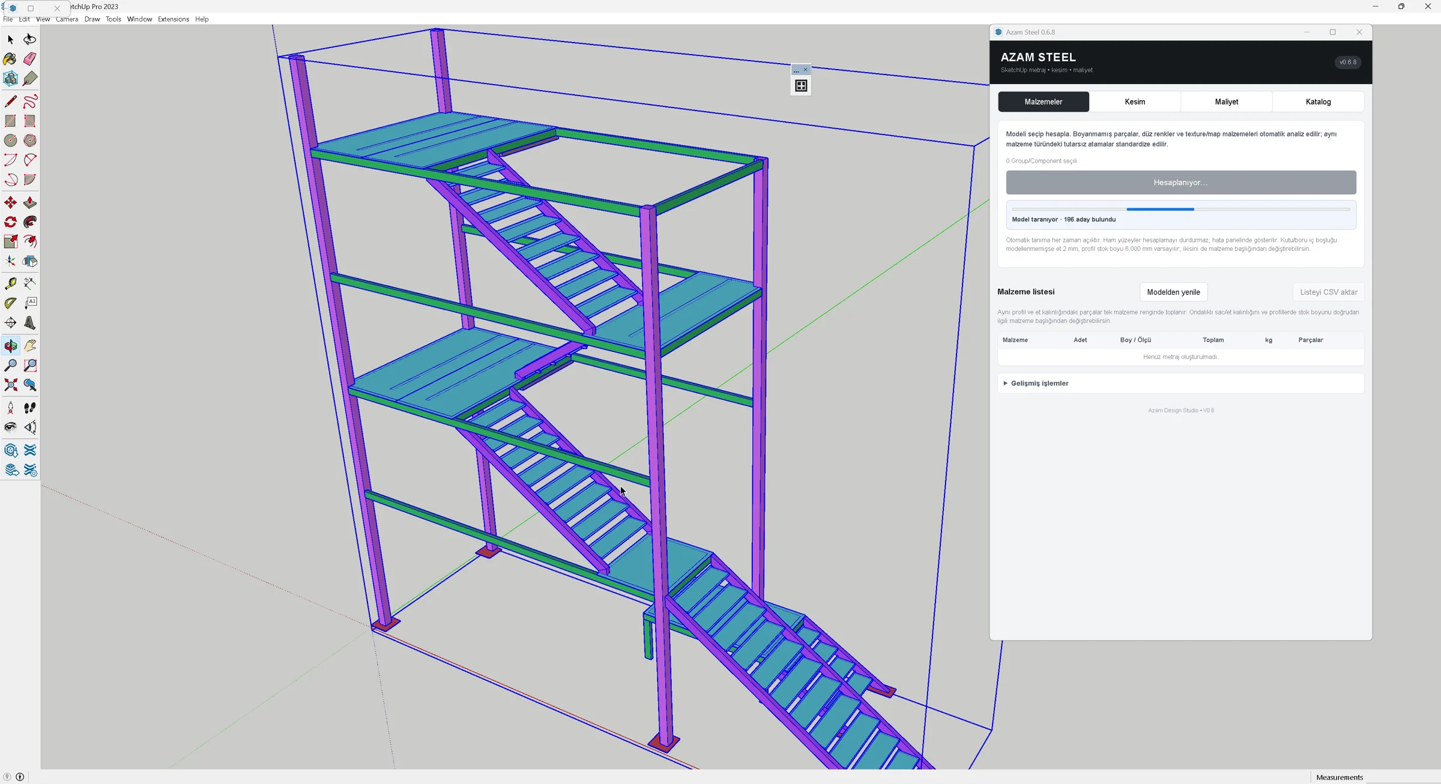Click the Modelden yenile button
The height and width of the screenshot is (784, 1441).
point(1173,292)
